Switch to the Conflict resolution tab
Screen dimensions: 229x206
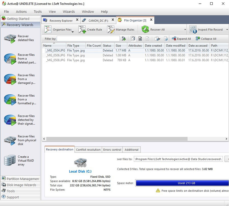click(x=88, y=150)
